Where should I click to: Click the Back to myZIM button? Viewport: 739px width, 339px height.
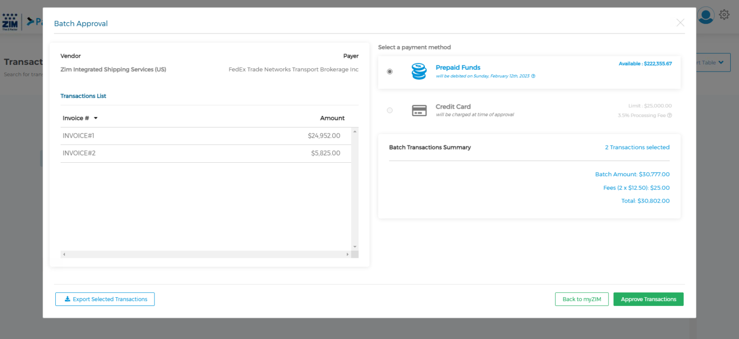[x=582, y=299]
